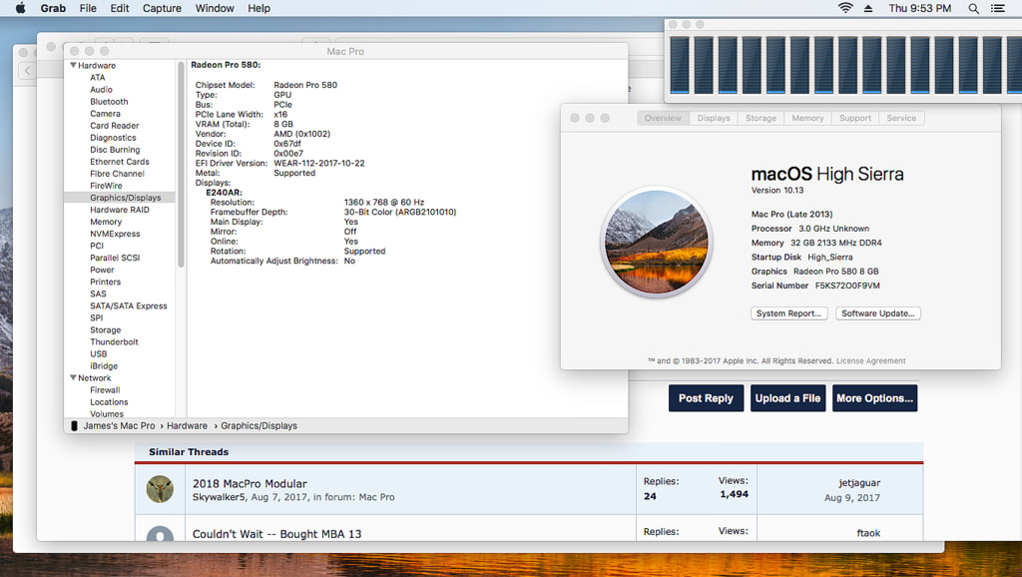
Task: Select Disc Burning in the sidebar
Action: 115,150
